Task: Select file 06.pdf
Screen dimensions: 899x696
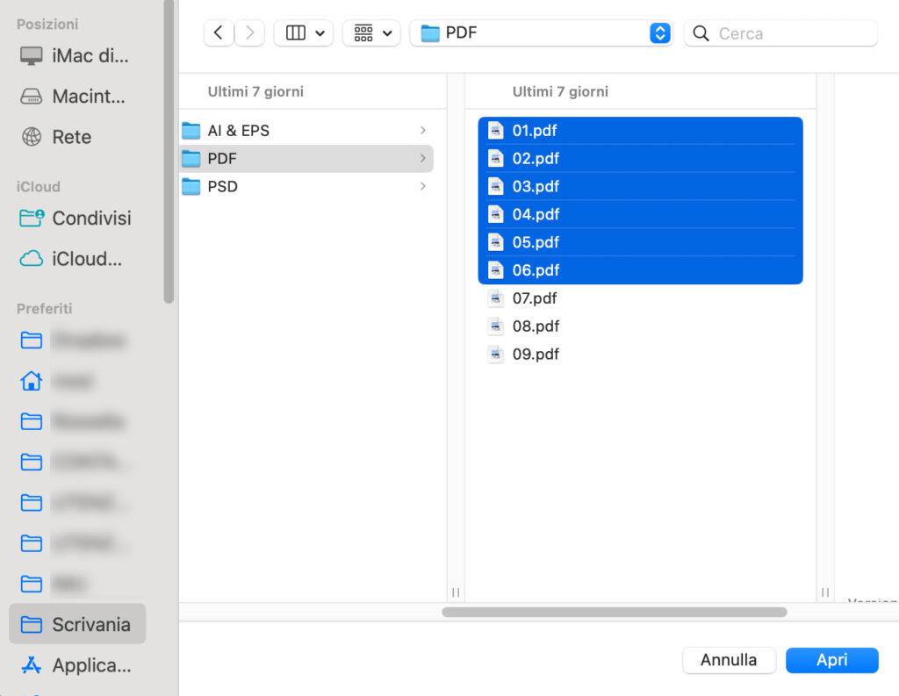Action: tap(640, 270)
